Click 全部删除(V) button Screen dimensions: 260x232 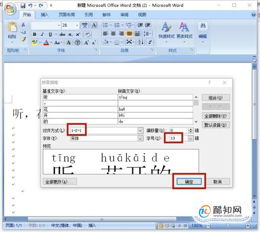click(x=215, y=116)
